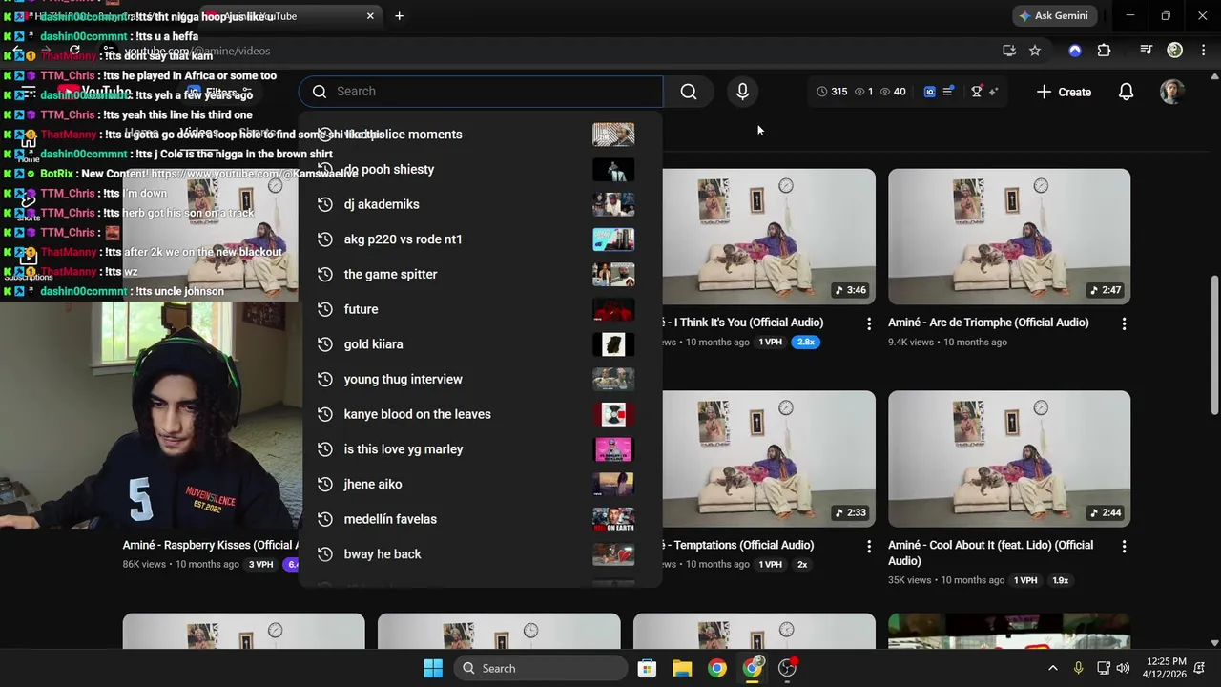Image resolution: width=1221 pixels, height=687 pixels.
Task: Click history clock icon beside 'future'
Action: (324, 309)
